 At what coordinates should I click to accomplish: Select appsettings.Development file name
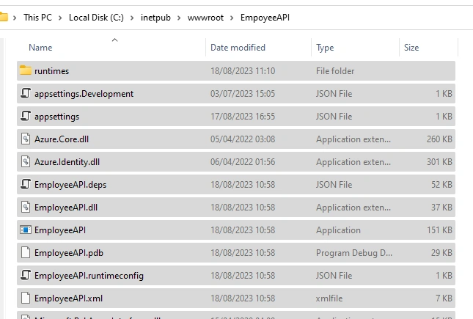click(x=84, y=94)
